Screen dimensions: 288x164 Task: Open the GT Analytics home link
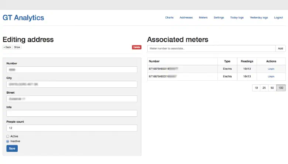pos(23,18)
